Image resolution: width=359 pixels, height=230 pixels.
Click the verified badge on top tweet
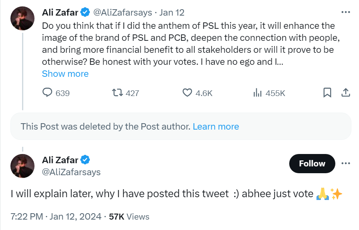click(x=85, y=12)
